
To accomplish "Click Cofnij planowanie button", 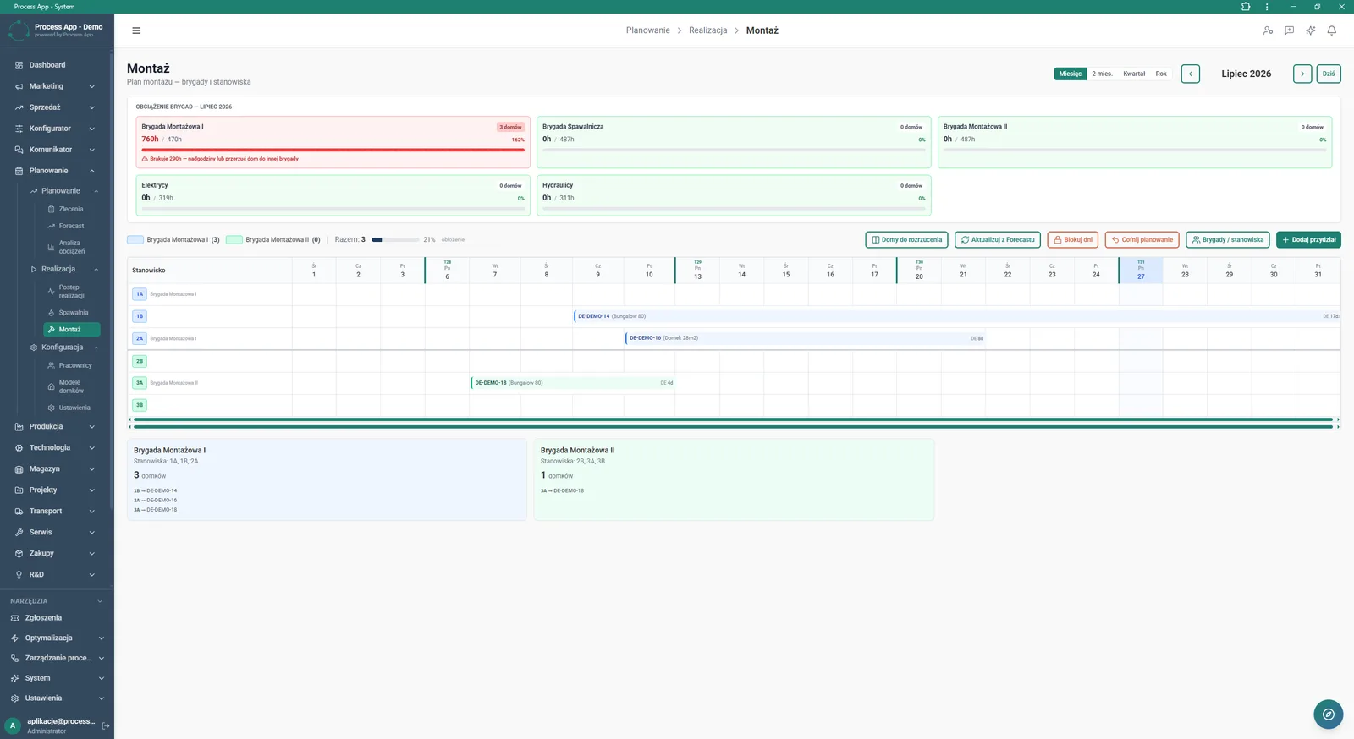I will 1142,239.
